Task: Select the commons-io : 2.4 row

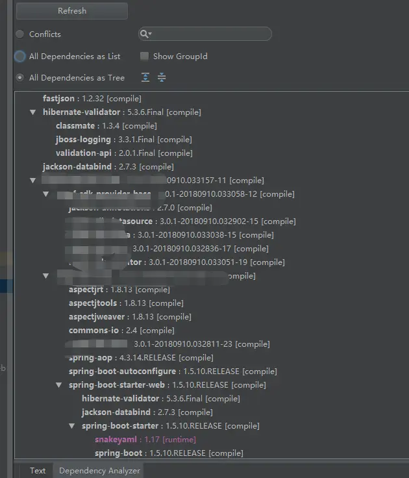Action: coord(121,331)
